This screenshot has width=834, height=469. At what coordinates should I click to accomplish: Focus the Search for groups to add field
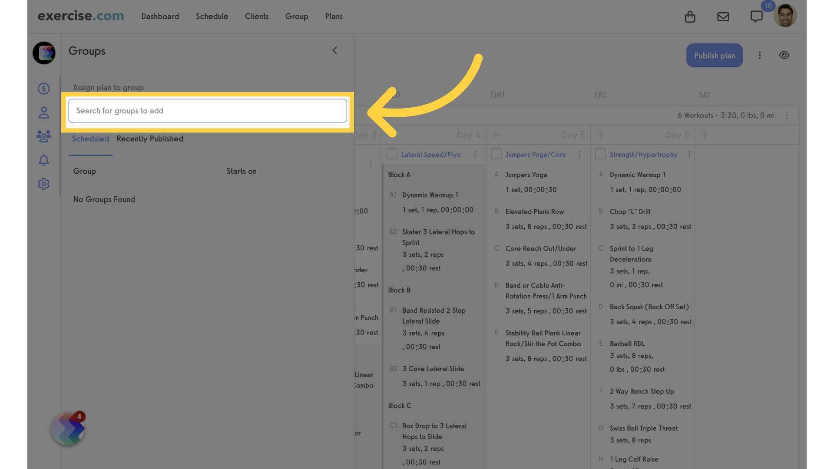point(208,111)
